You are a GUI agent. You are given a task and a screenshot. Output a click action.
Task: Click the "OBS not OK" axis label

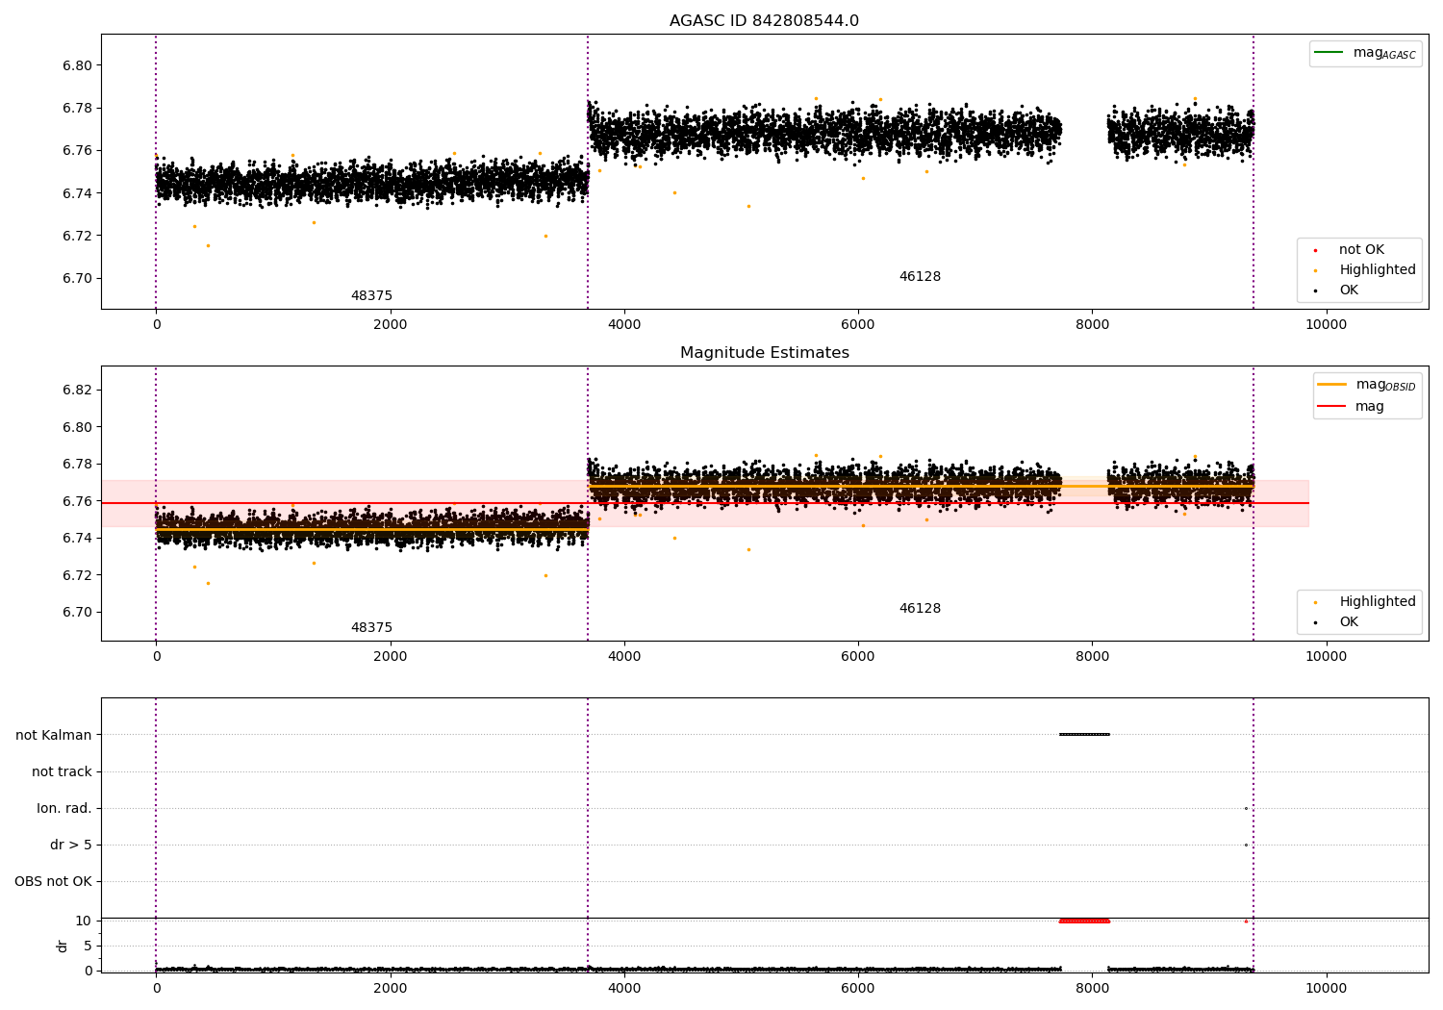tap(53, 881)
